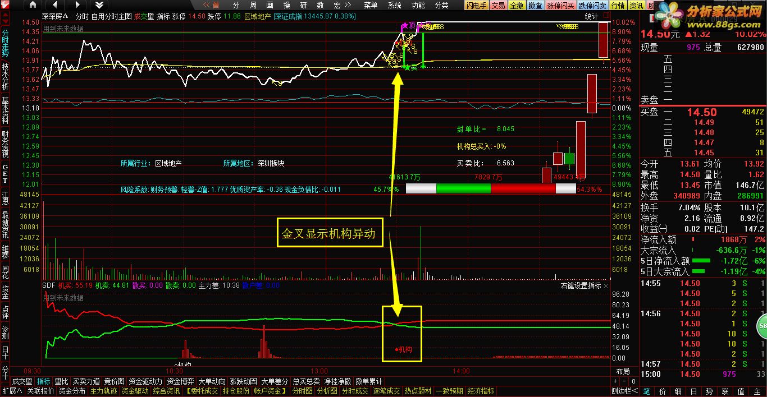Switch to the 涨跌动因 indicator tab

click(x=243, y=381)
